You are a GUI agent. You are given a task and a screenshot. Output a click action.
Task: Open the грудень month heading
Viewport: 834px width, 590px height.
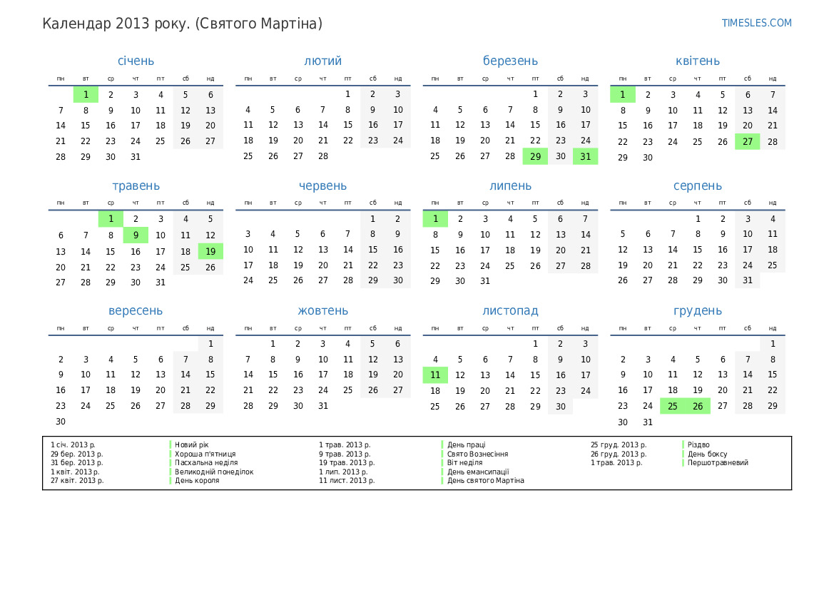click(697, 311)
